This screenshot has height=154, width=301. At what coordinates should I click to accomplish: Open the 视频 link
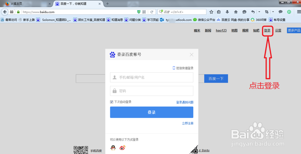[245, 30]
